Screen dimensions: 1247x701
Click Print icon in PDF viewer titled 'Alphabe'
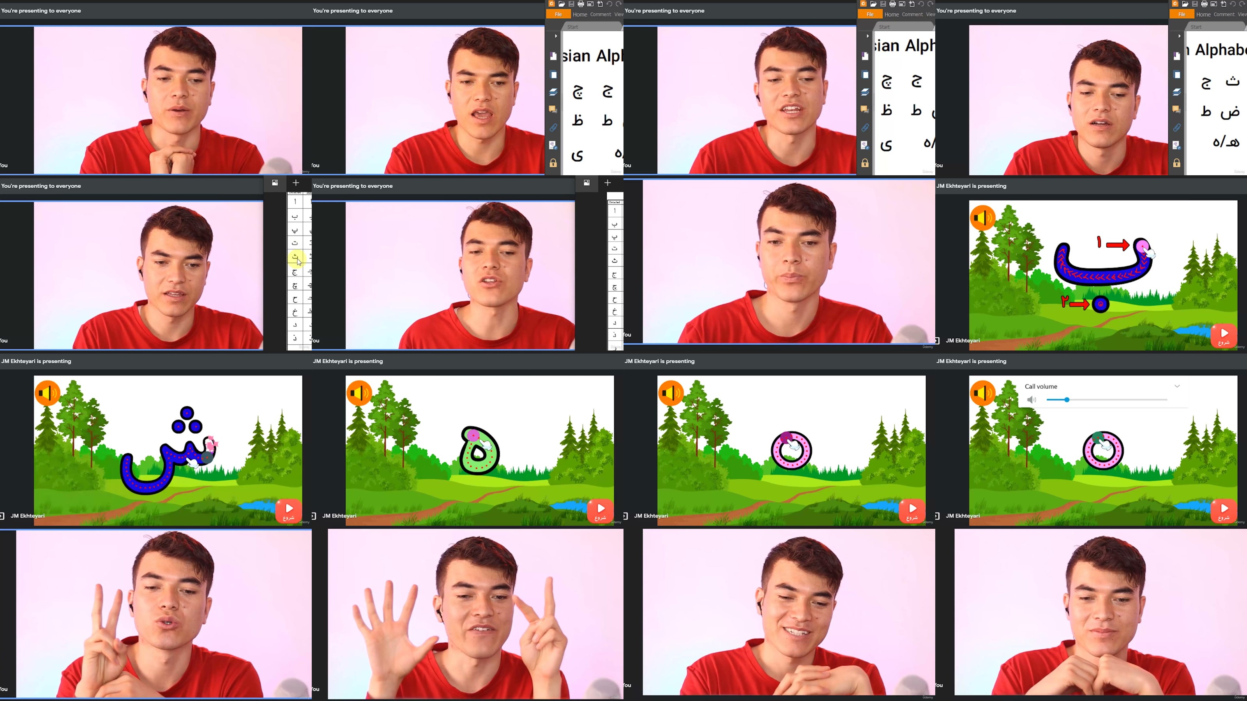click(x=1204, y=4)
